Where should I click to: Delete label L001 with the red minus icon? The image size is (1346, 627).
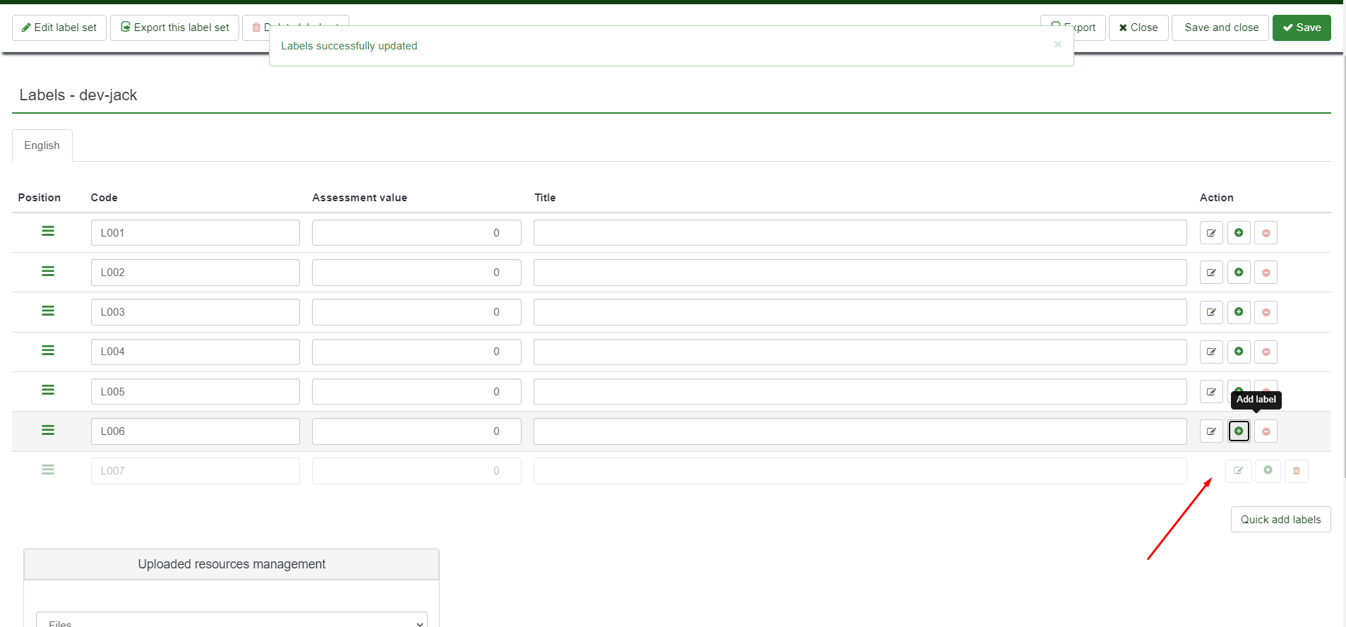tap(1266, 233)
